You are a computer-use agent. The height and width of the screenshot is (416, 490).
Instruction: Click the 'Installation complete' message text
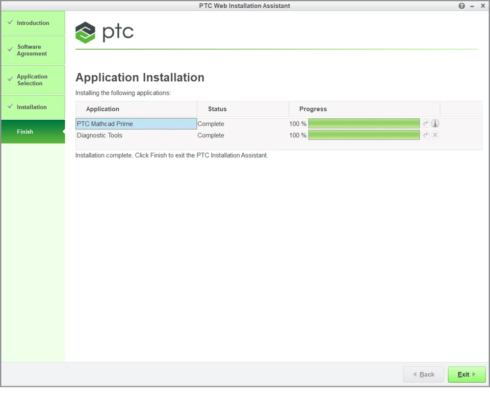tap(172, 156)
